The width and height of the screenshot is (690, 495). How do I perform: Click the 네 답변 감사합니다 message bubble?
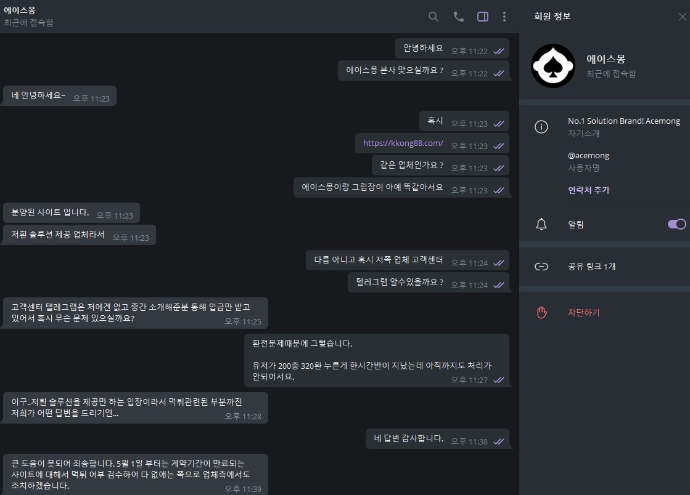pyautogui.click(x=437, y=439)
